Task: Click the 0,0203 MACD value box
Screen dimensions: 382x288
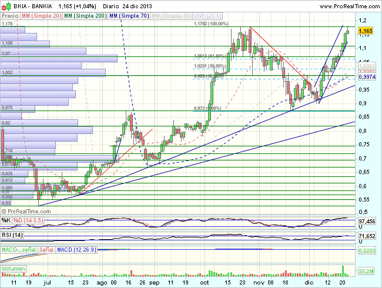Action: pos(367,250)
